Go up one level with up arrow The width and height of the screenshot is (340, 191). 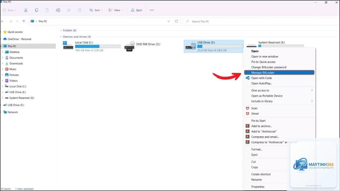click(24, 21)
